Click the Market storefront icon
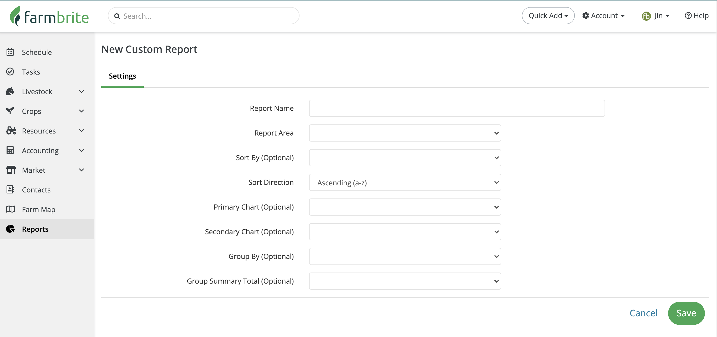Viewport: 717px width, 337px height. coord(11,170)
